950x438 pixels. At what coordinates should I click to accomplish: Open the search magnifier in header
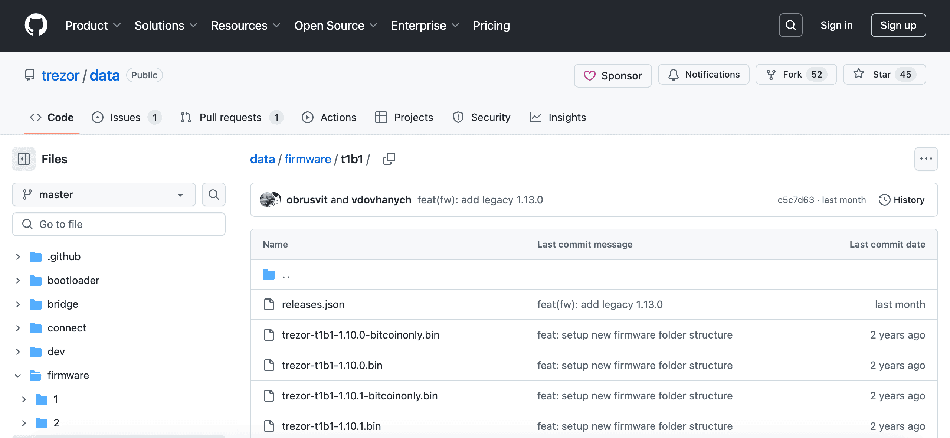[x=790, y=25]
